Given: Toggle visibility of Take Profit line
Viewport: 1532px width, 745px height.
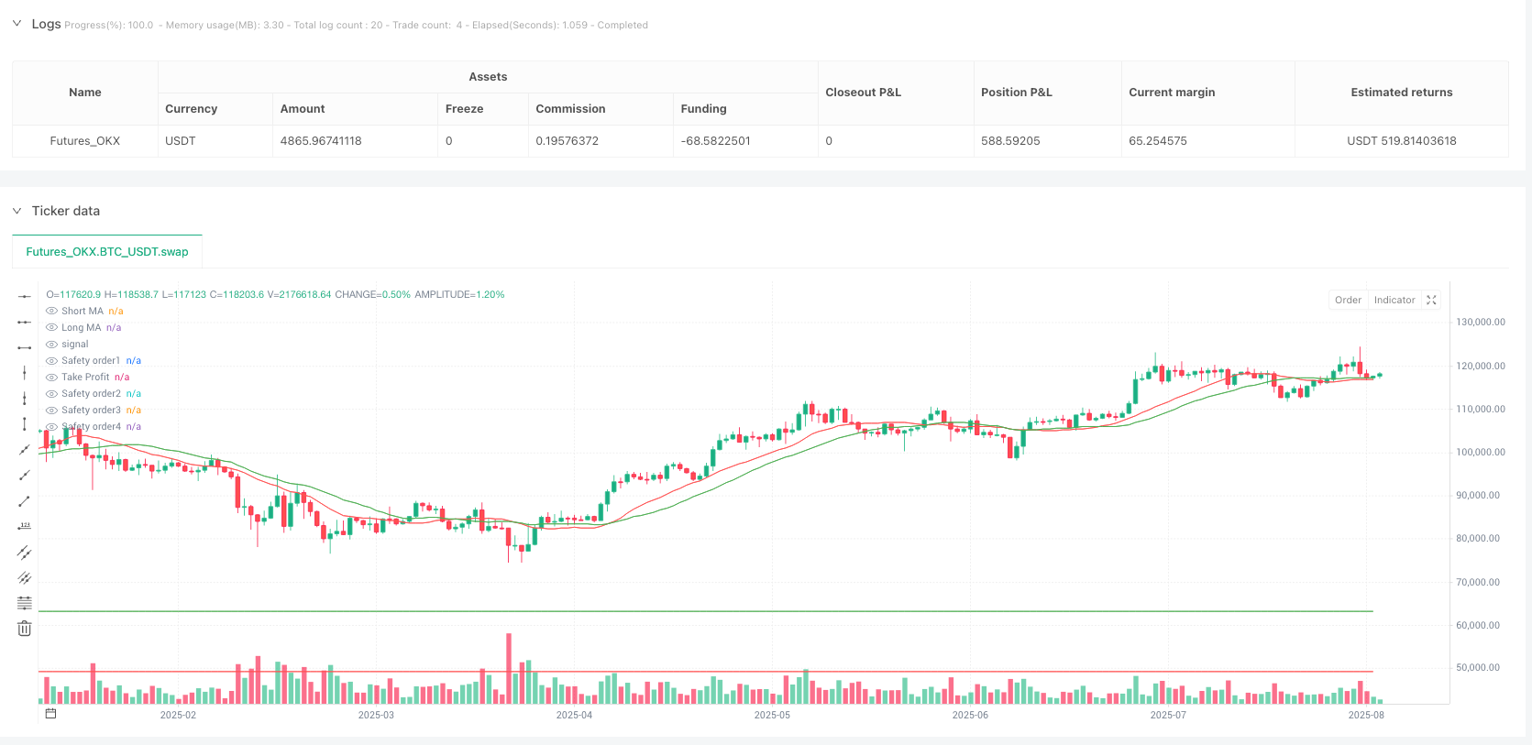Looking at the screenshot, I should (x=52, y=378).
